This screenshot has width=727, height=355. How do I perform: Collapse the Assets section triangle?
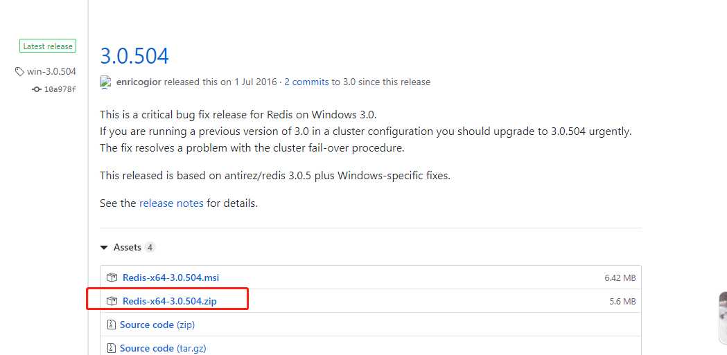coord(104,248)
